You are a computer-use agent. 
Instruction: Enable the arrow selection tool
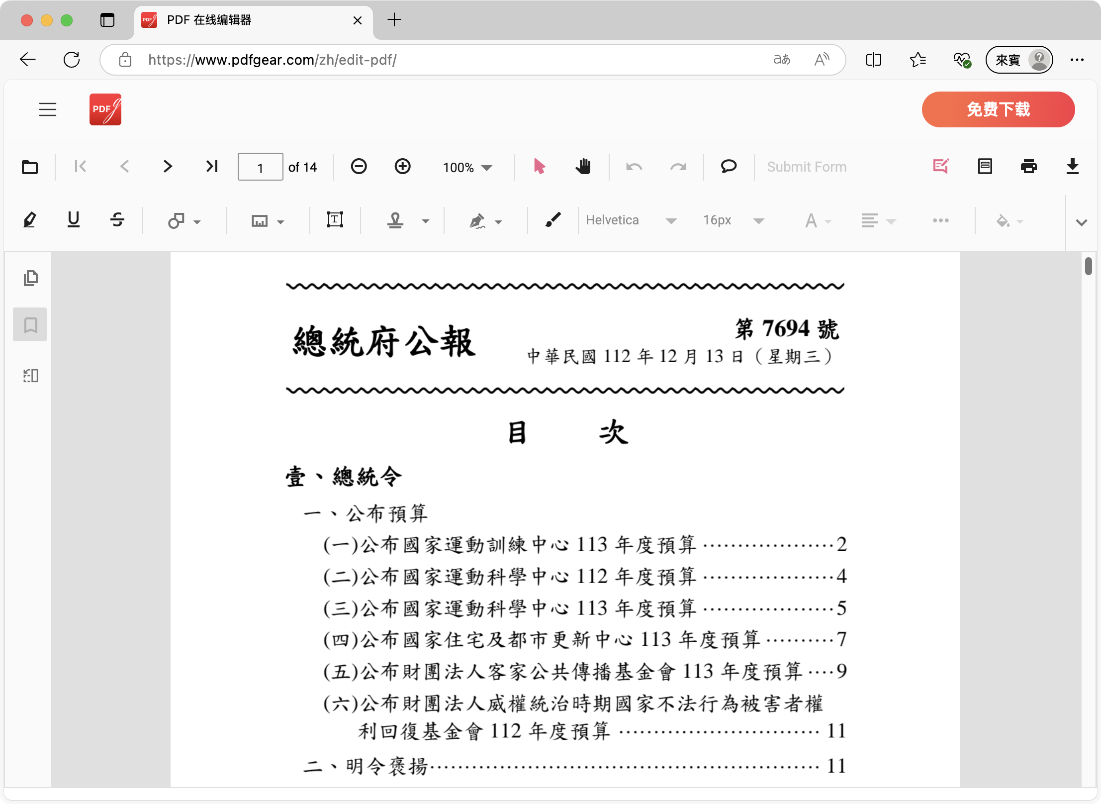(539, 167)
